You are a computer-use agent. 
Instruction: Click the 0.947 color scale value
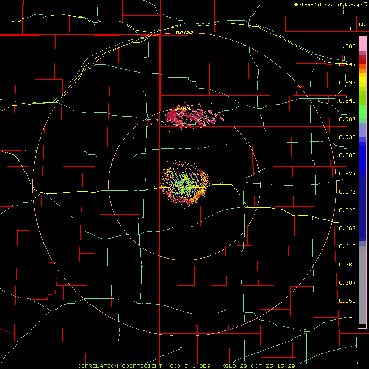point(347,64)
